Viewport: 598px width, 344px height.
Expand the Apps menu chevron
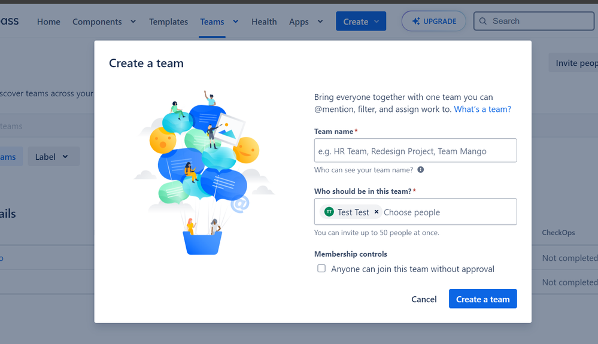click(320, 22)
